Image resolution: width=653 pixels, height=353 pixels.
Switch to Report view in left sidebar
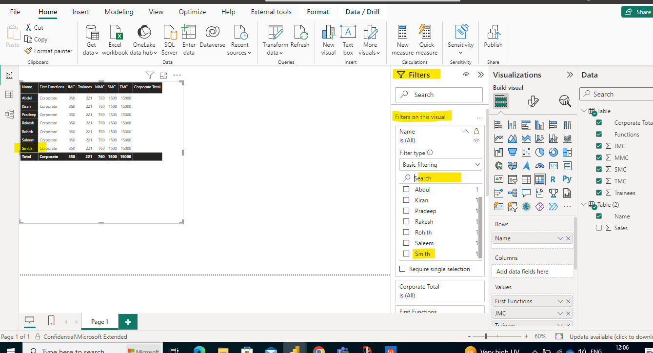(x=9, y=75)
